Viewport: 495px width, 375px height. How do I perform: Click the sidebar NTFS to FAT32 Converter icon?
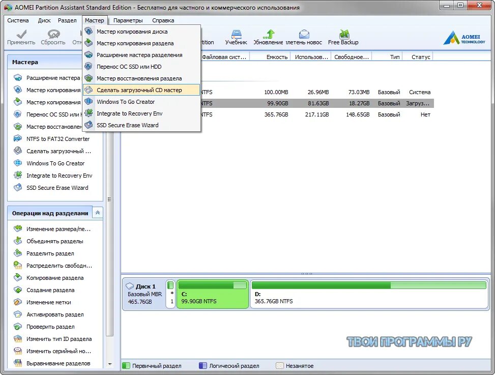(18, 138)
